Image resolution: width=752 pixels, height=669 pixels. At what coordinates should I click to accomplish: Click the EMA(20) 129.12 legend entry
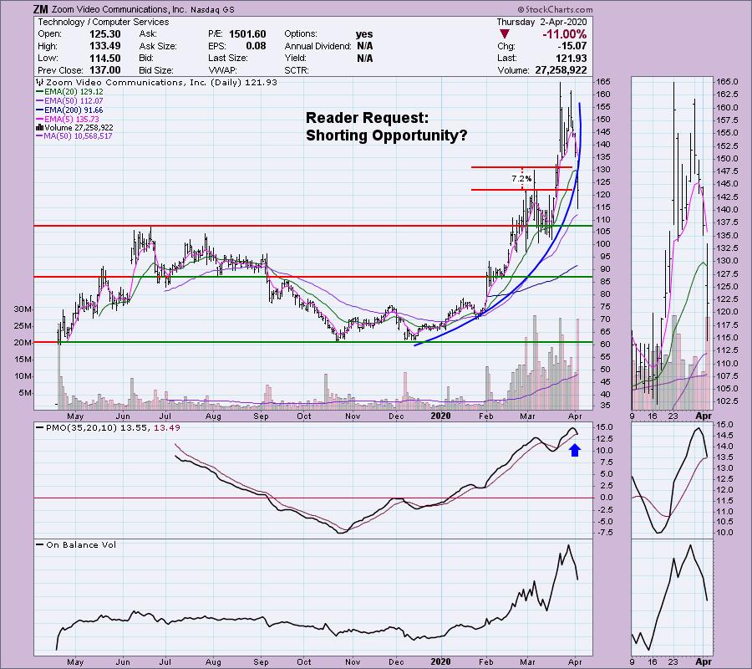tap(69, 92)
